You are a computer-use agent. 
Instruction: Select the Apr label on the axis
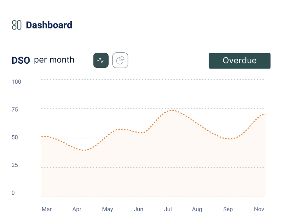click(77, 209)
